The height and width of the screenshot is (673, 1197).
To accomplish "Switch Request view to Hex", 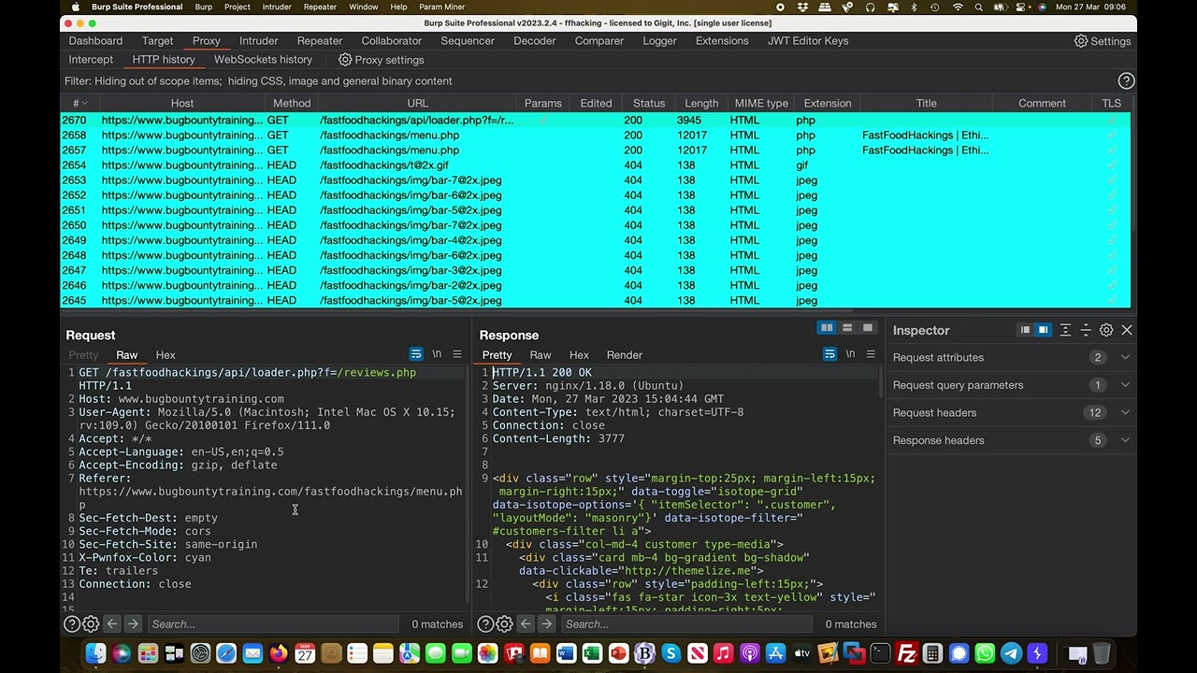I will pyautogui.click(x=166, y=355).
